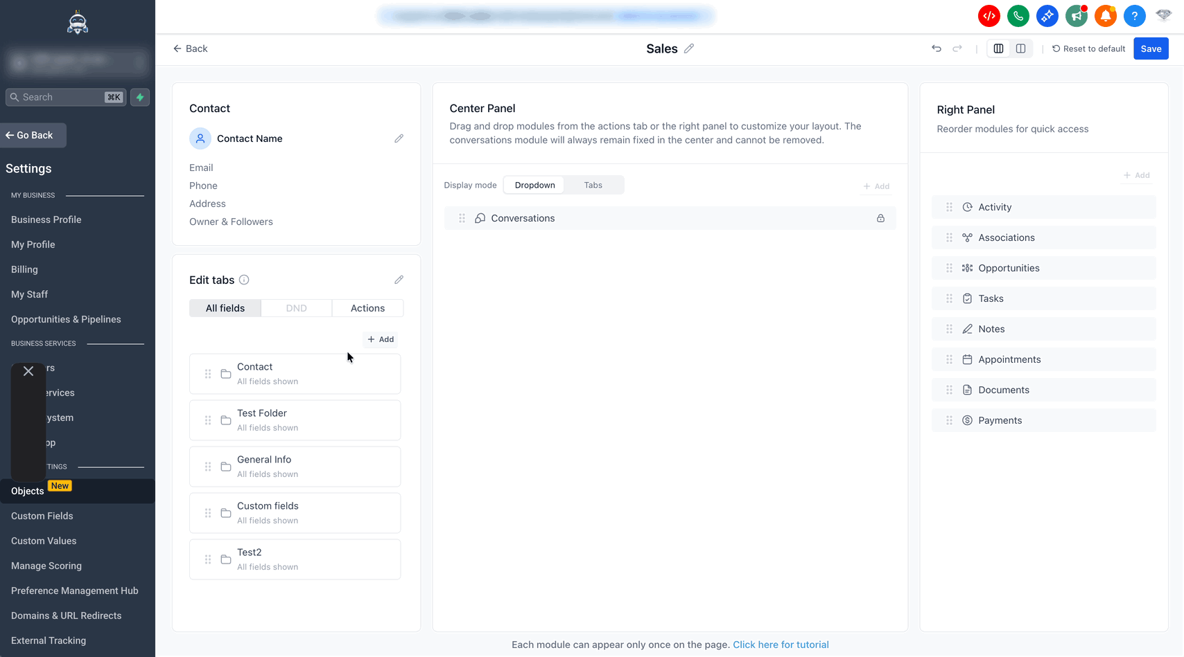
Task: Click the blue help question mark icon
Action: click(1134, 16)
